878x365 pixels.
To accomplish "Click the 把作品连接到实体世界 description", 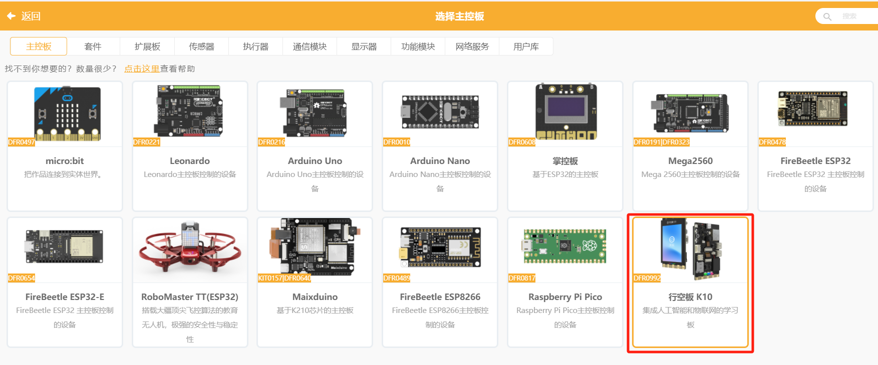I will pyautogui.click(x=65, y=174).
